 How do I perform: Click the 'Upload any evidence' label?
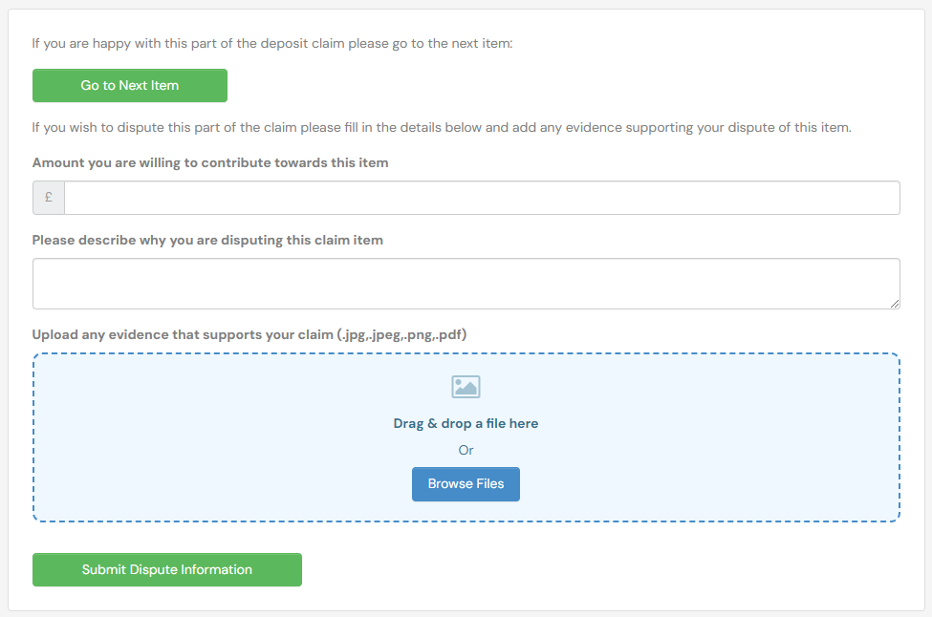pyautogui.click(x=182, y=334)
